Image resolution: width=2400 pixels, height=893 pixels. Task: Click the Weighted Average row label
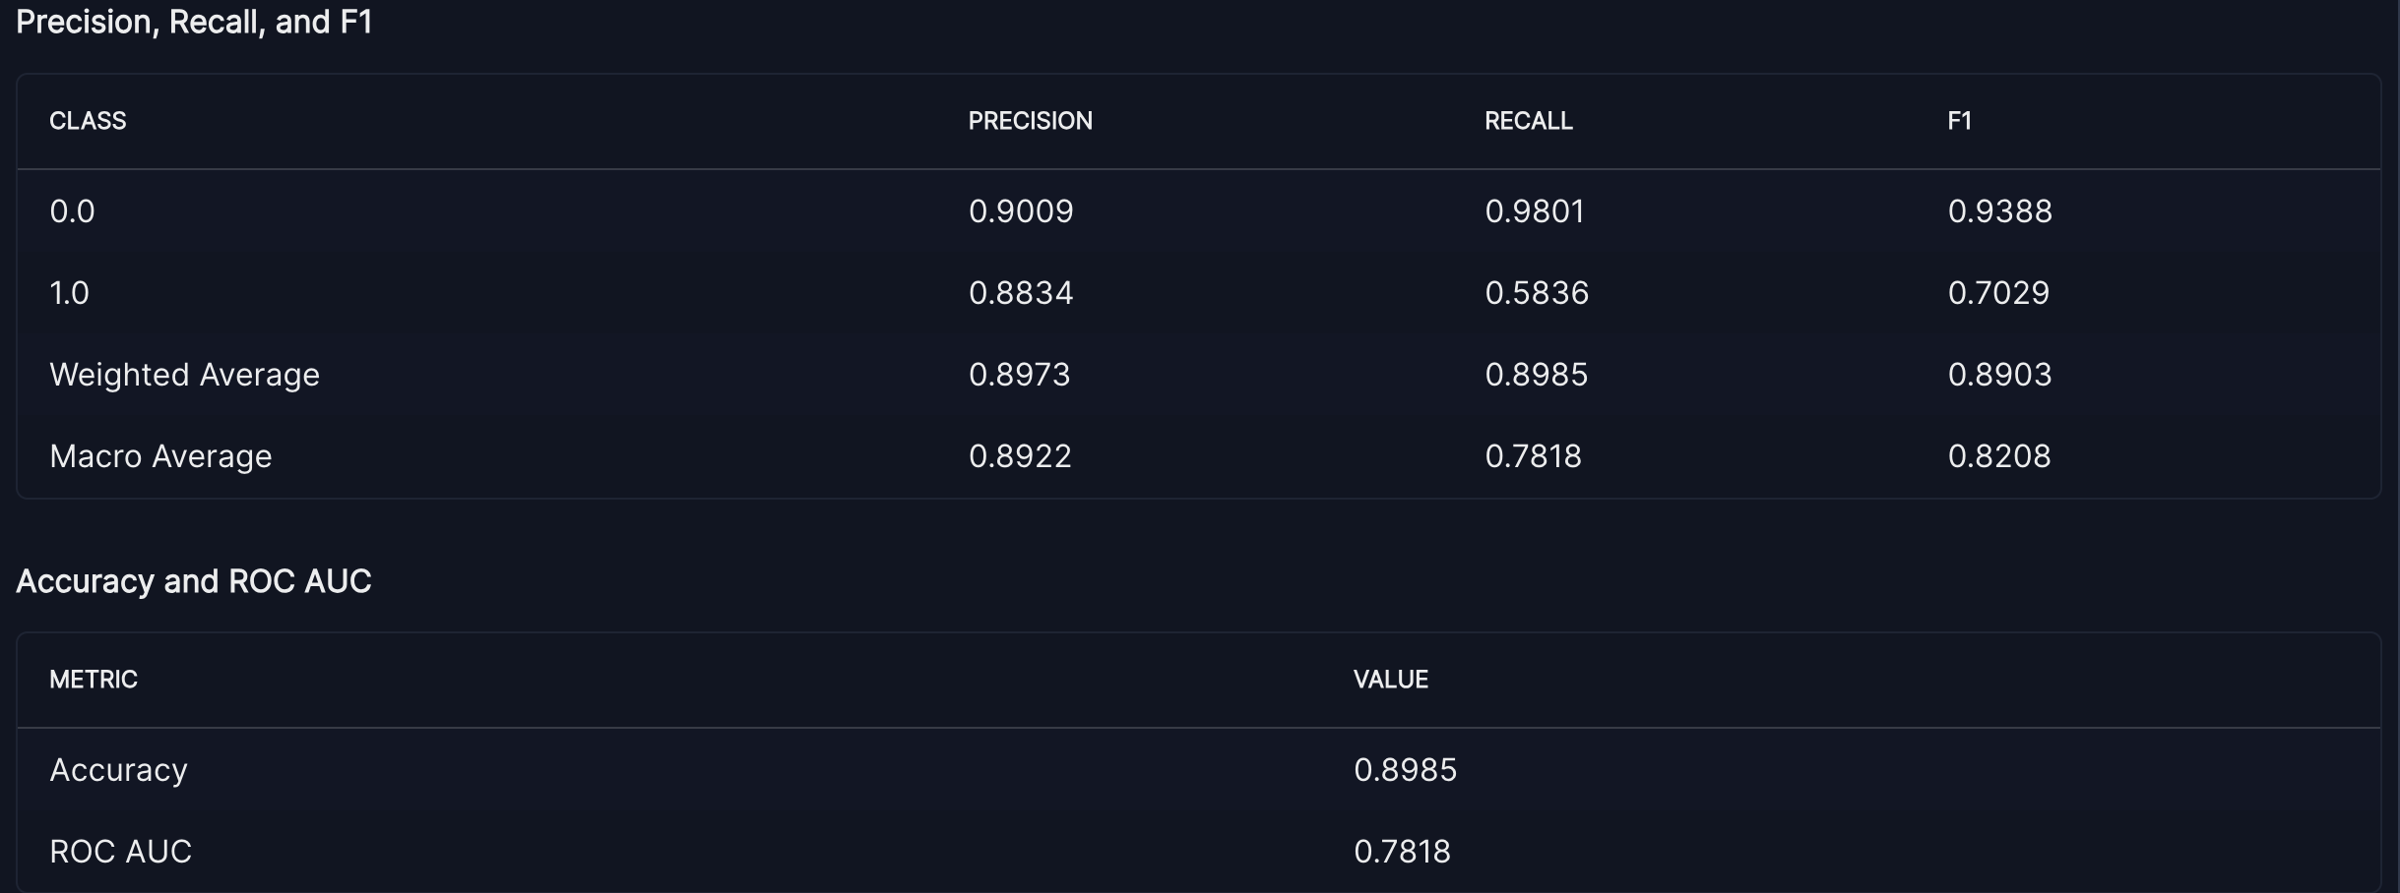184,375
